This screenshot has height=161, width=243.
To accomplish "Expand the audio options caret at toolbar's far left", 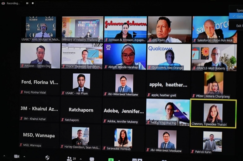I will [4, 156].
